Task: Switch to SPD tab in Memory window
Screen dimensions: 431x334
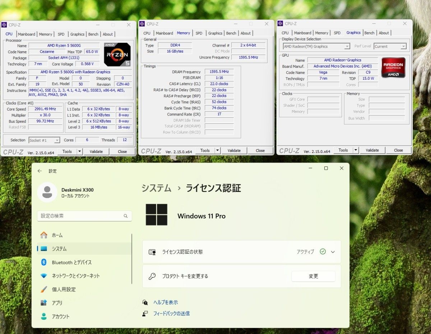Action: point(199,33)
